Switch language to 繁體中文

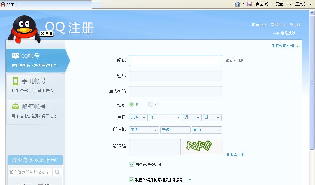(x=278, y=25)
